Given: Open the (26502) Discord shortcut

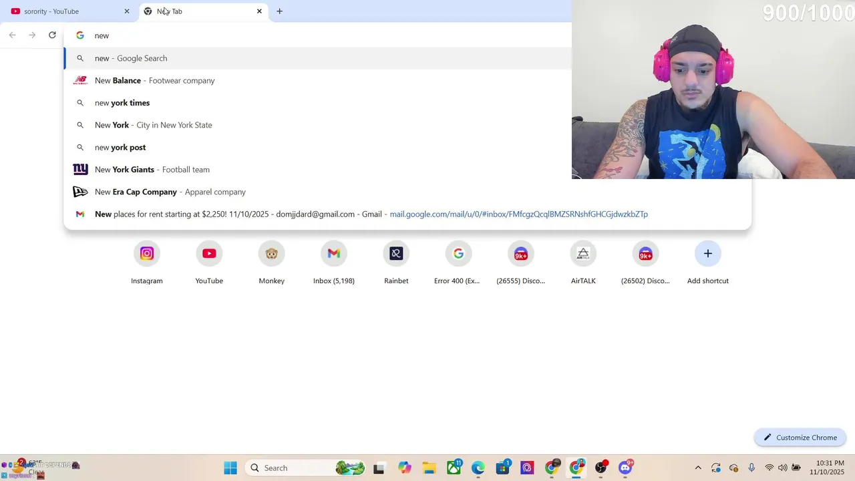Looking at the screenshot, I should point(645,263).
